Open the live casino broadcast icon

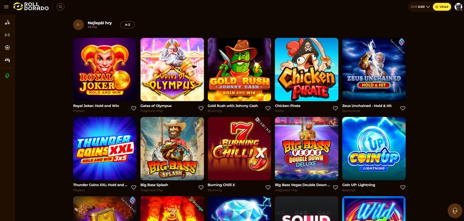pyautogui.click(x=7, y=35)
